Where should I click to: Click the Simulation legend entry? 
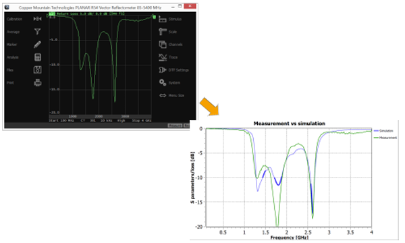383,131
